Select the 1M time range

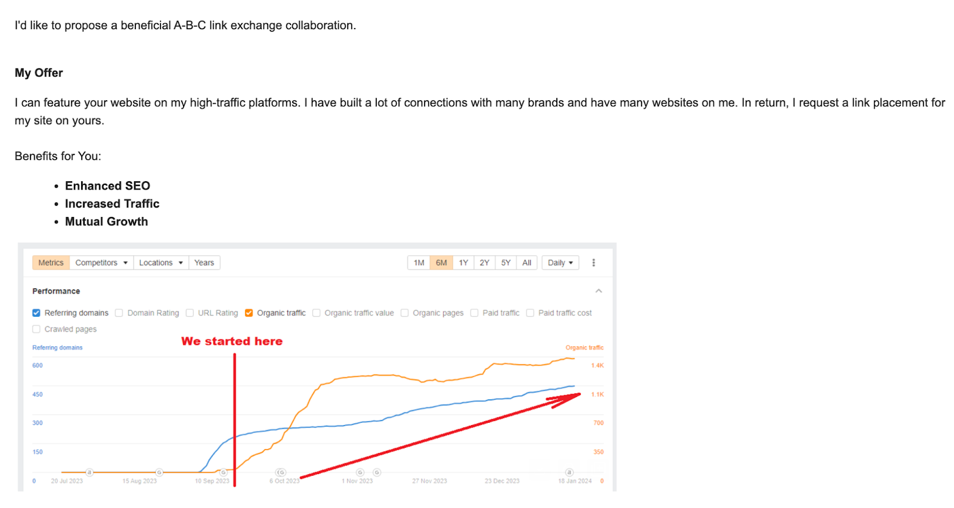coord(419,263)
